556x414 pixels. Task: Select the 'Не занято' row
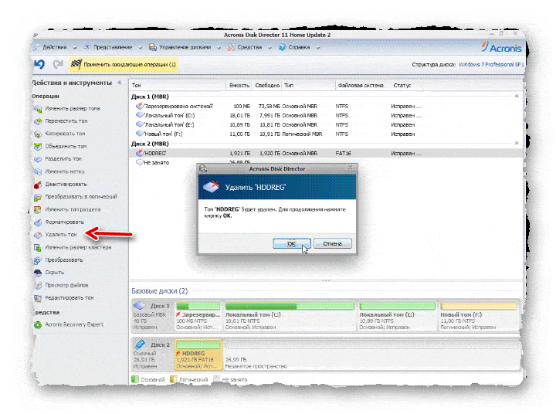point(326,162)
